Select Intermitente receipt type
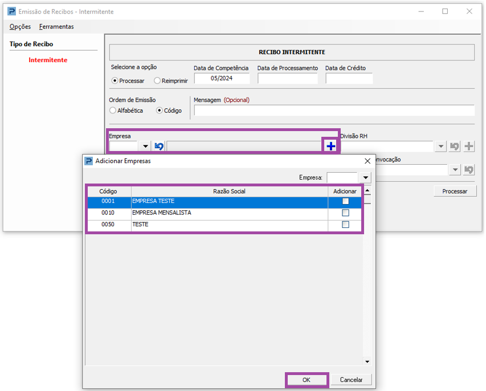The height and width of the screenshot is (391, 486). coord(48,60)
